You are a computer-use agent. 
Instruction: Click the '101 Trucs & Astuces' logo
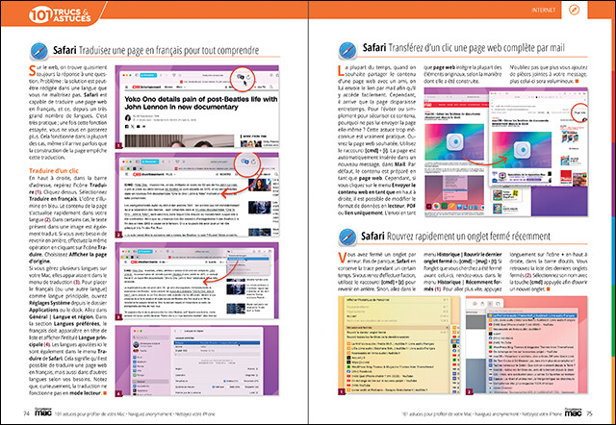tap(60, 14)
